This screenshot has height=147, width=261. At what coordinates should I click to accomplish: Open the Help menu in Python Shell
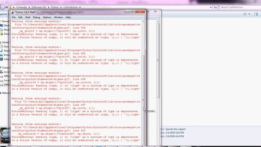(68, 17)
